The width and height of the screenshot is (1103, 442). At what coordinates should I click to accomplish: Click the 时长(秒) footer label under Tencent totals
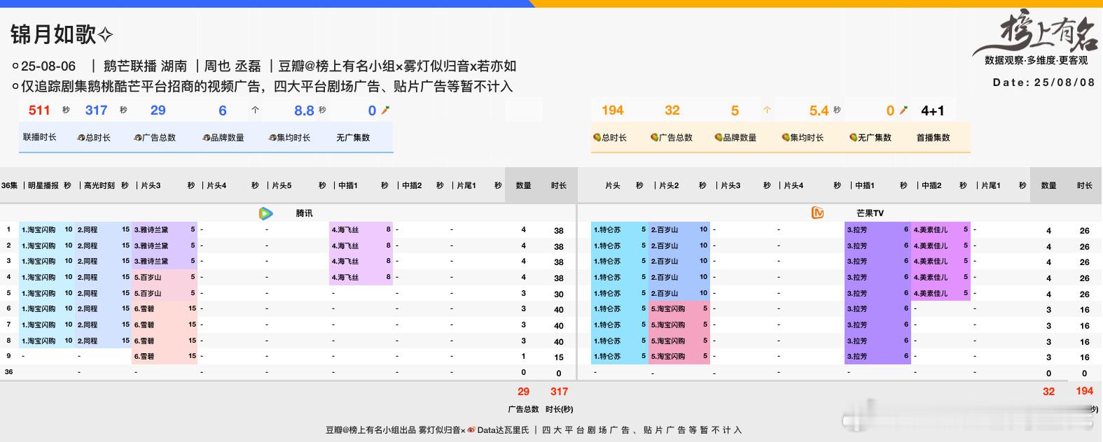559,409
